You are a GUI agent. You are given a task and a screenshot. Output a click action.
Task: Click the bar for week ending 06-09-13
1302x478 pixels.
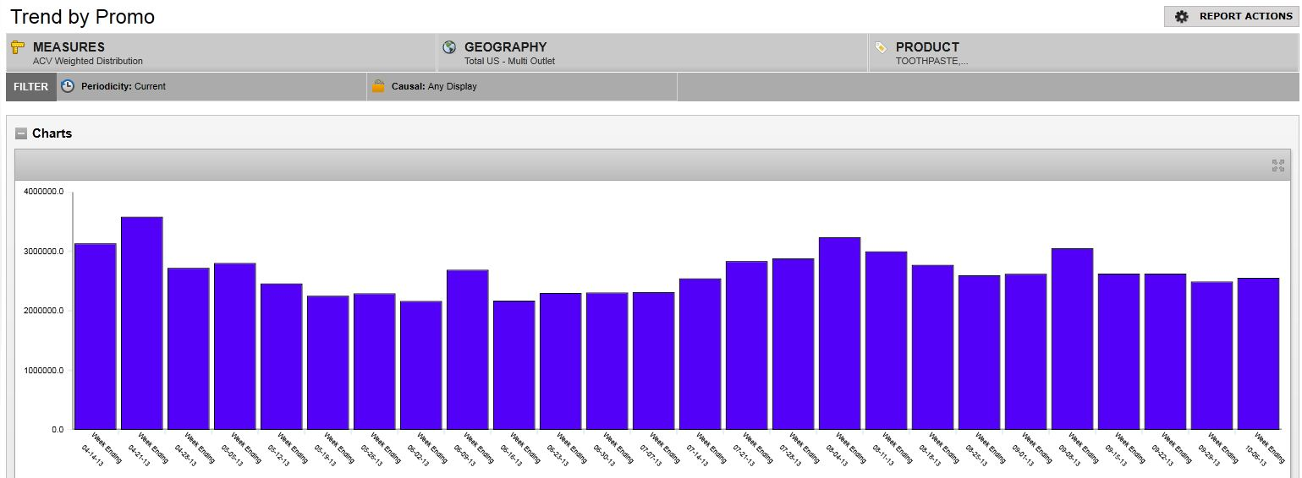(468, 350)
